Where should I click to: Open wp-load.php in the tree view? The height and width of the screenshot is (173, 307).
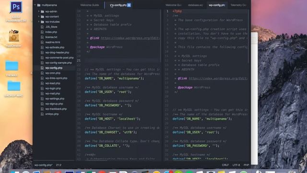[52, 83]
